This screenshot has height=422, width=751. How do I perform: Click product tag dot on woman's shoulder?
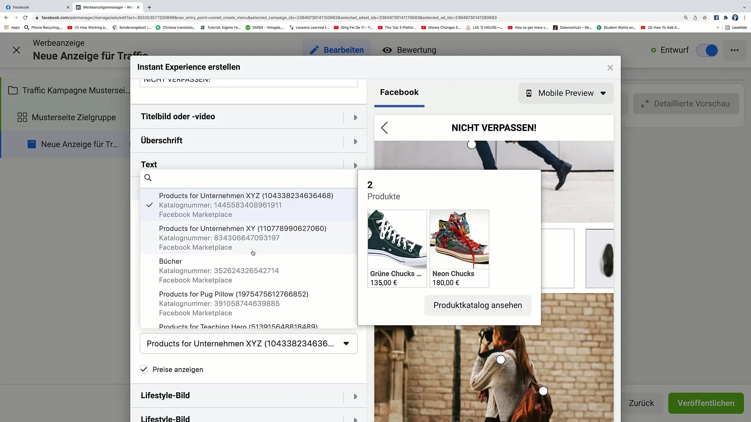[501, 359]
